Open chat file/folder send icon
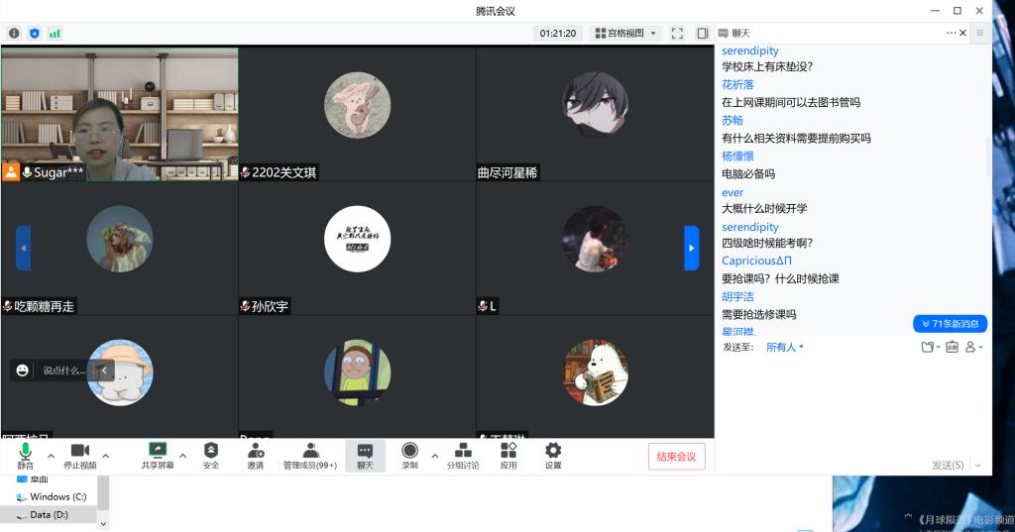This screenshot has width=1015, height=532. 930,347
